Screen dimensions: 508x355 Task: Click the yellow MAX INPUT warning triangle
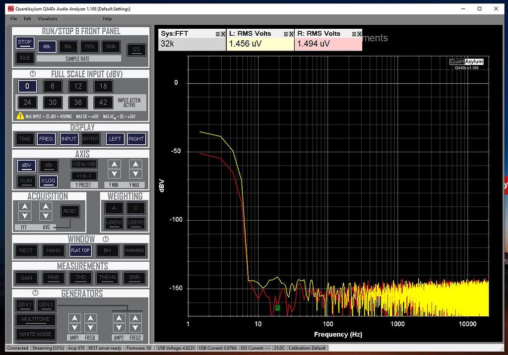tap(20, 115)
